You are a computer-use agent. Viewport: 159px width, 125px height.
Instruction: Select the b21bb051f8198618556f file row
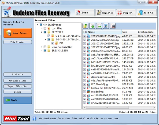pos(119,62)
